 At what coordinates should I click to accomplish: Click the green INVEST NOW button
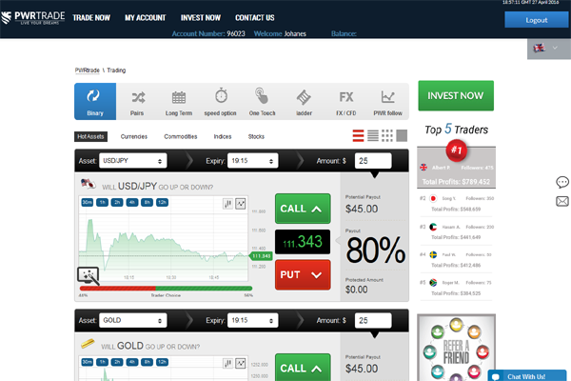(x=456, y=95)
